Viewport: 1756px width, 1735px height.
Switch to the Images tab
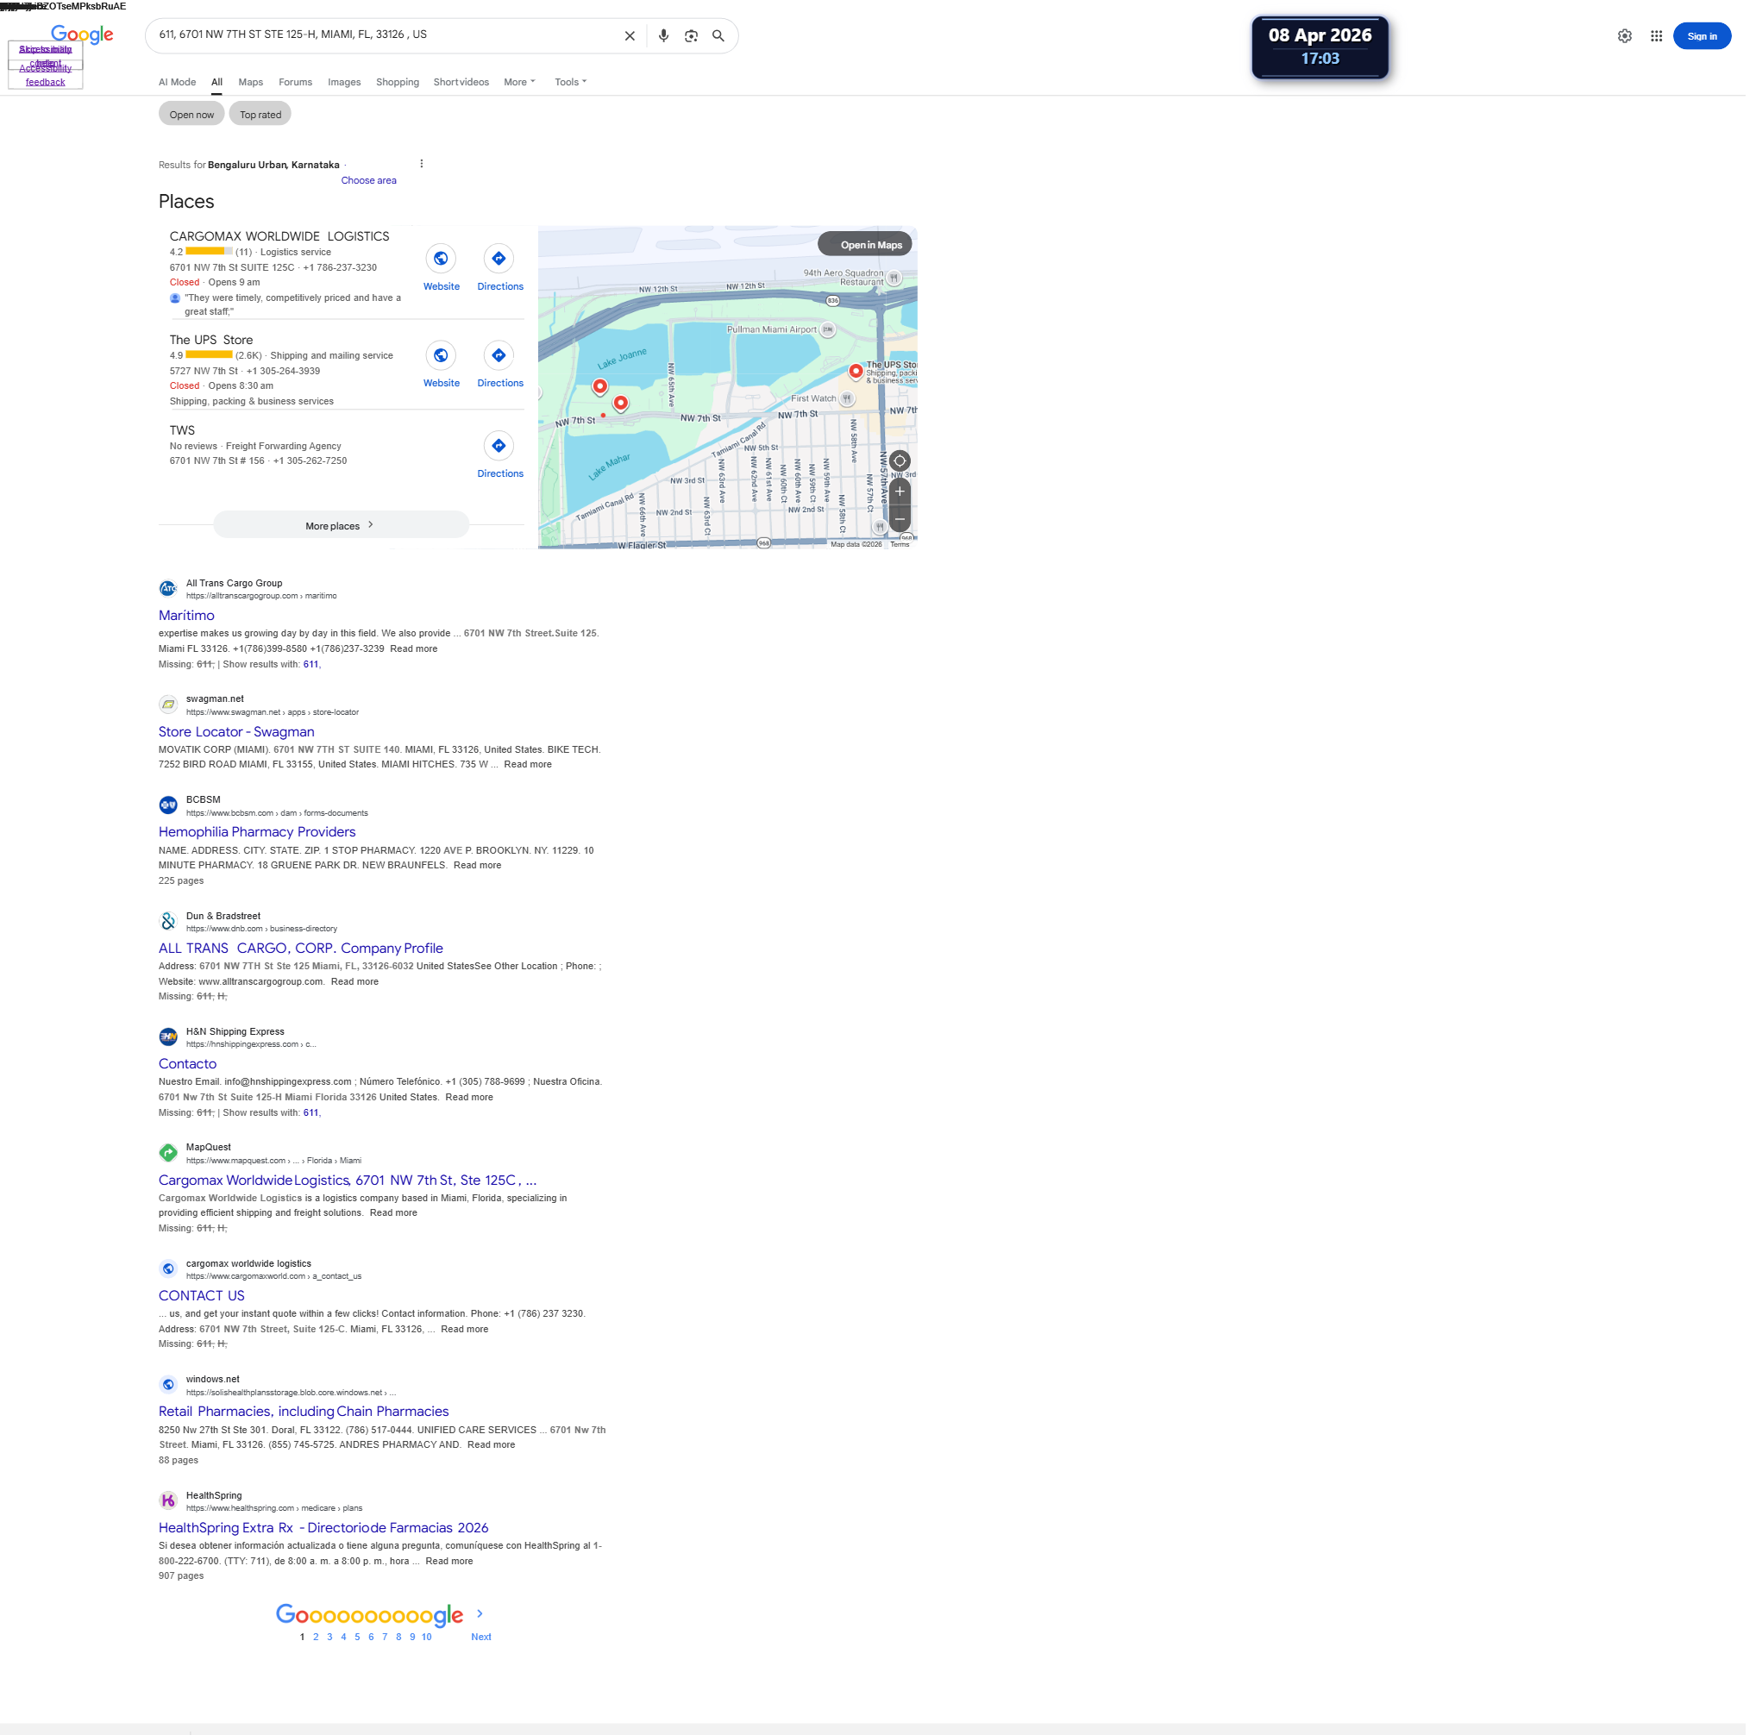(x=343, y=83)
